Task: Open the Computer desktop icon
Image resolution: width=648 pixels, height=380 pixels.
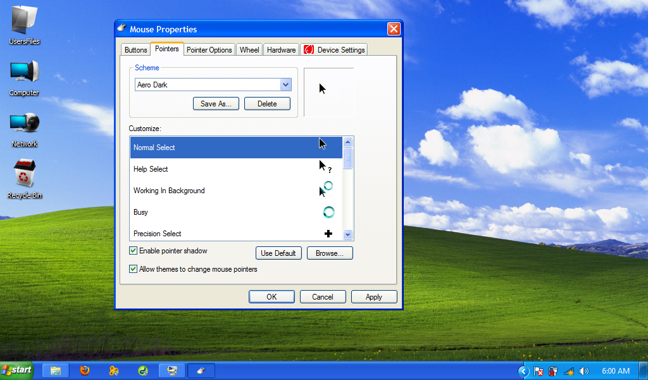Action: 25,78
